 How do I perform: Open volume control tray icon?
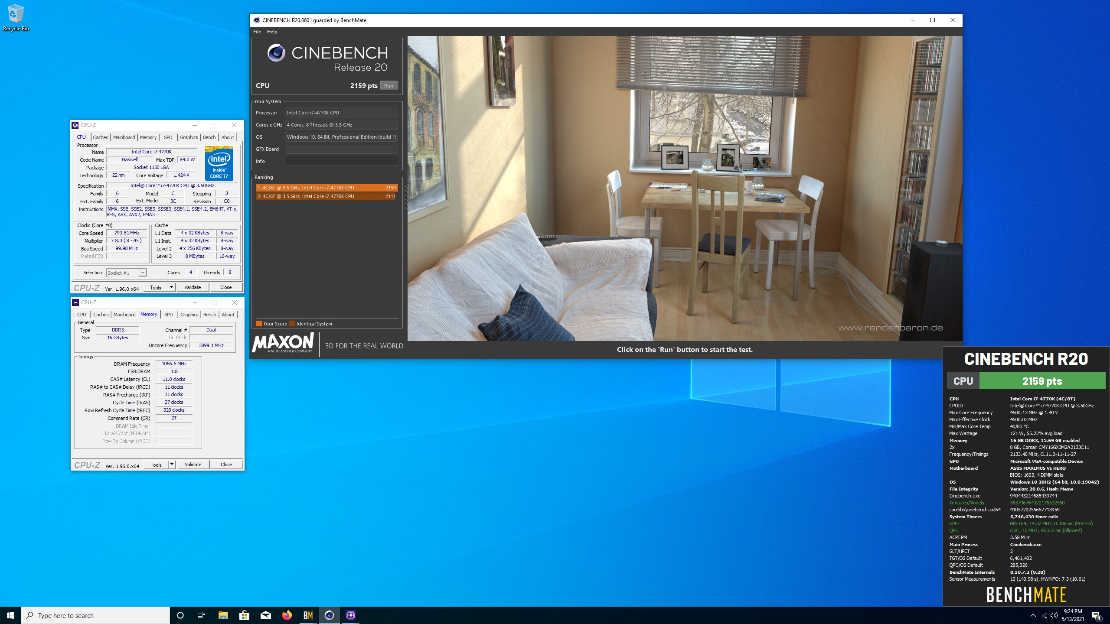pos(1054,615)
